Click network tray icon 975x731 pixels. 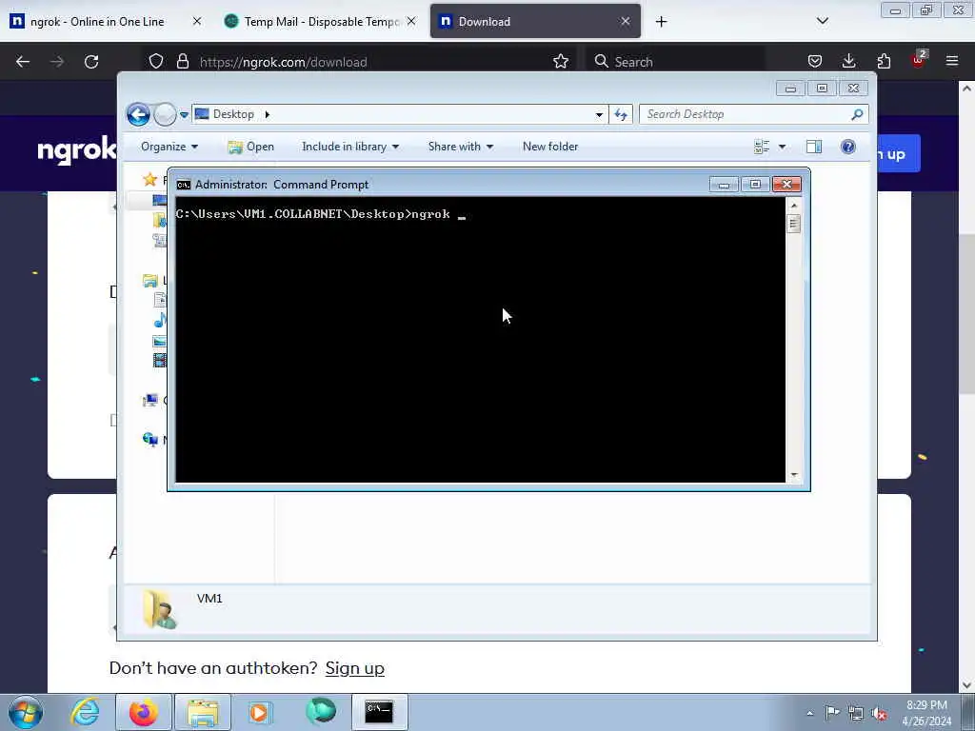click(x=856, y=713)
